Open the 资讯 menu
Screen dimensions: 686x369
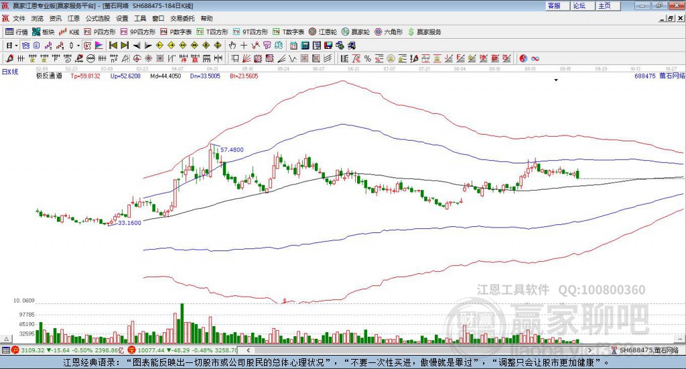point(56,18)
